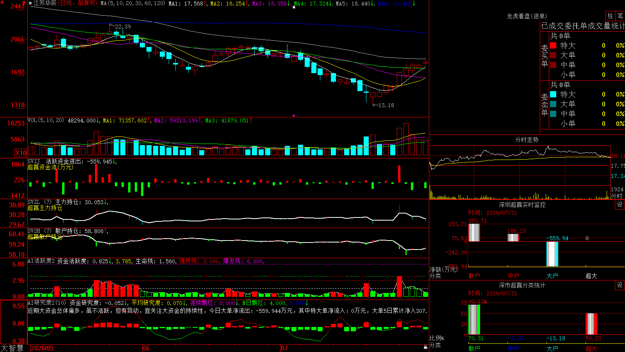Click the red 散户 label in 深圳超赢实时监控

point(474,276)
